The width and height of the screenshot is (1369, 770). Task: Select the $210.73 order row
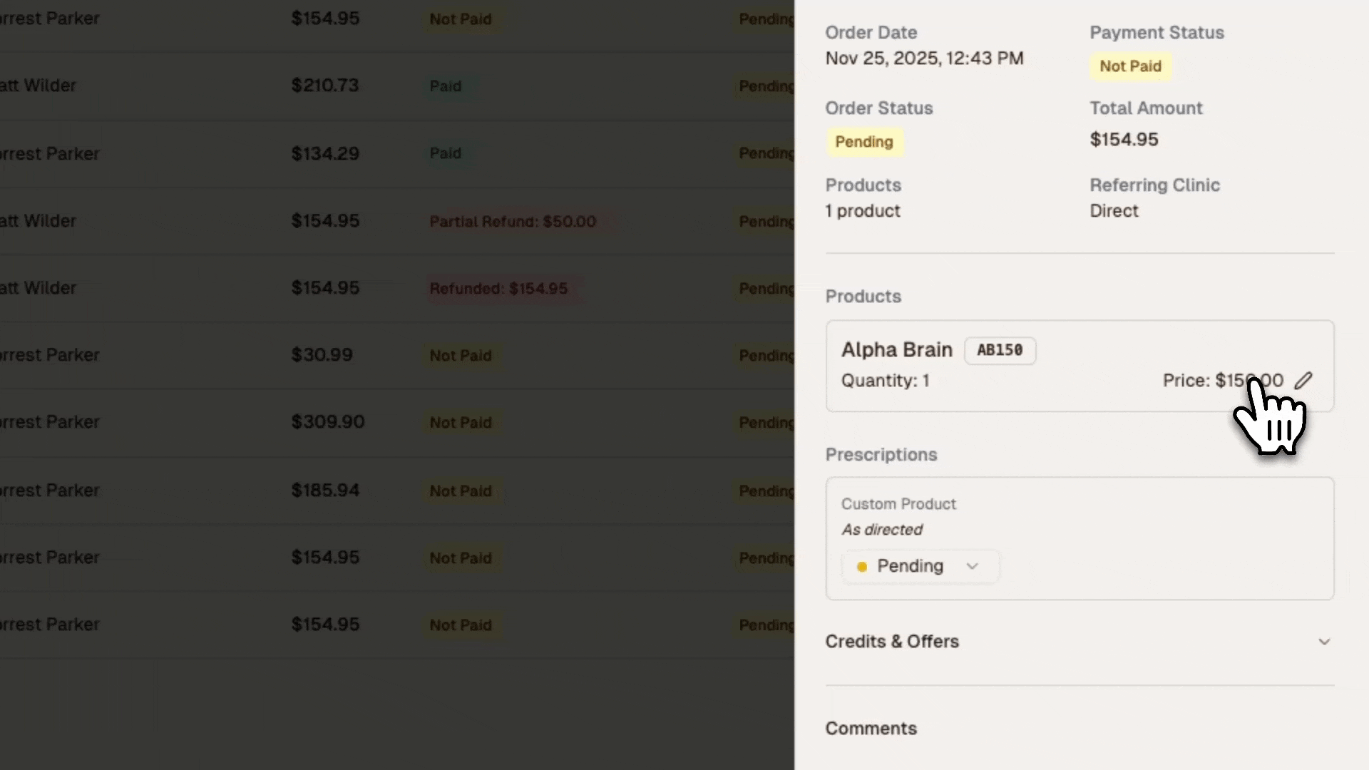point(325,86)
